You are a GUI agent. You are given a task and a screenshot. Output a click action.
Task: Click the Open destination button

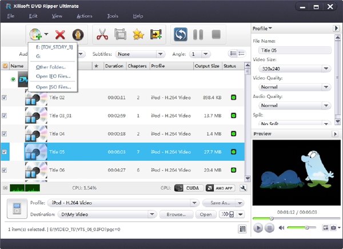[x=206, y=214]
